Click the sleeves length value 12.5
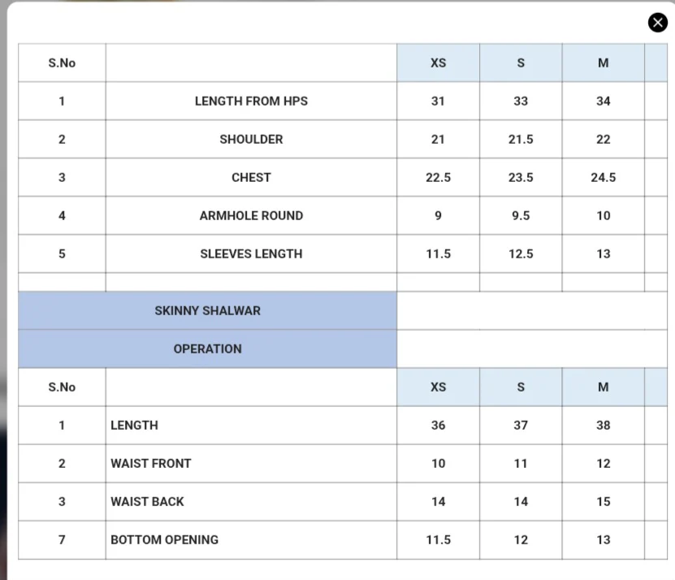This screenshot has width=675, height=580. [x=521, y=253]
